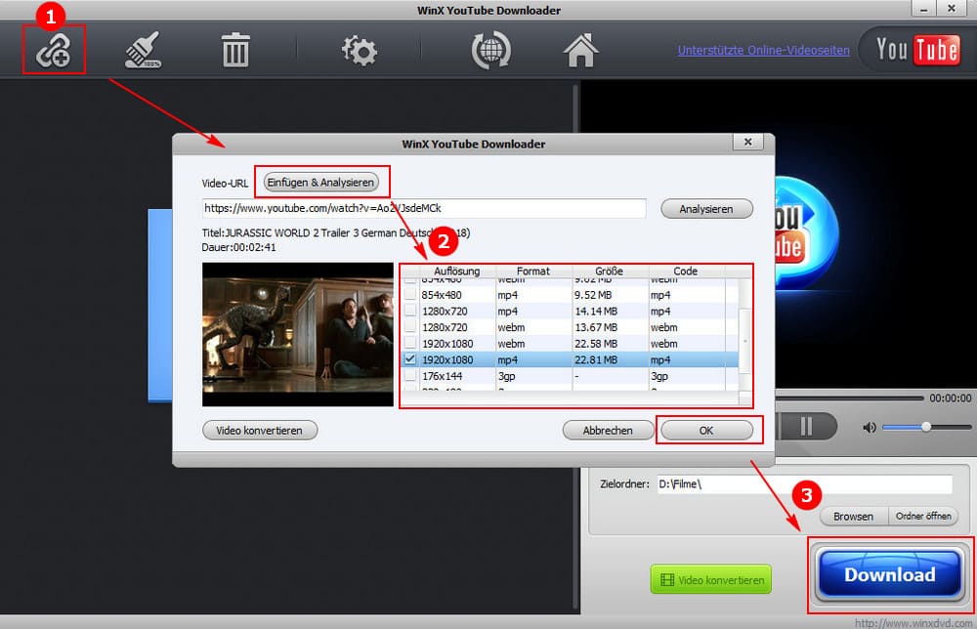The image size is (977, 629).
Task: Click the Update globe icon
Action: click(491, 51)
